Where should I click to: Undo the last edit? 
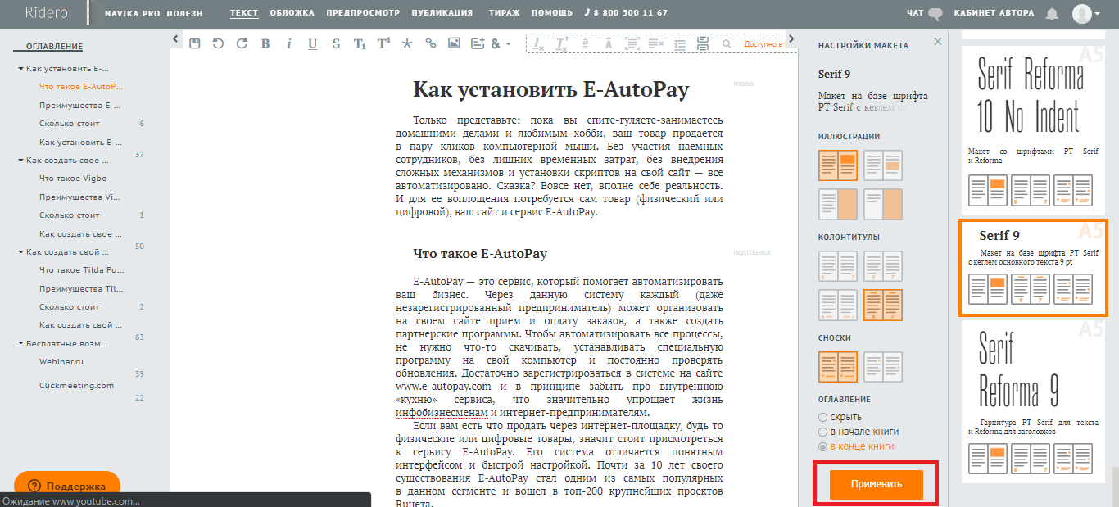point(218,43)
